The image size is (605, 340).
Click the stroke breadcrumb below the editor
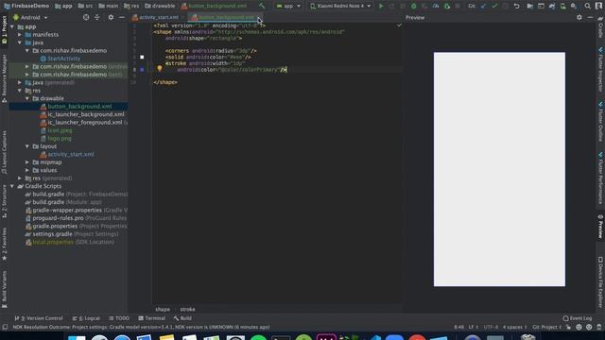pos(187,309)
